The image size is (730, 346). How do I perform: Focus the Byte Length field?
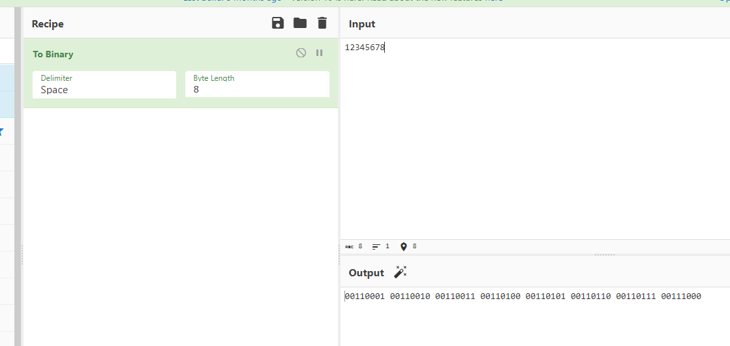(x=257, y=84)
